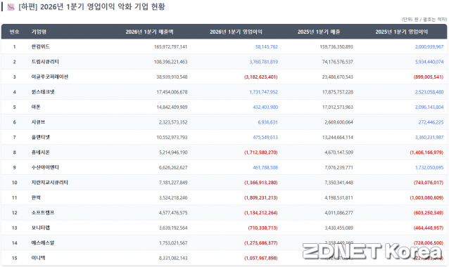Click the '2026년 1분기 영업이익' column header
449x267 pixels.
[x=236, y=32]
